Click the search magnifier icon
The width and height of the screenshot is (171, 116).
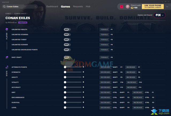pyautogui.click(x=4, y=6)
